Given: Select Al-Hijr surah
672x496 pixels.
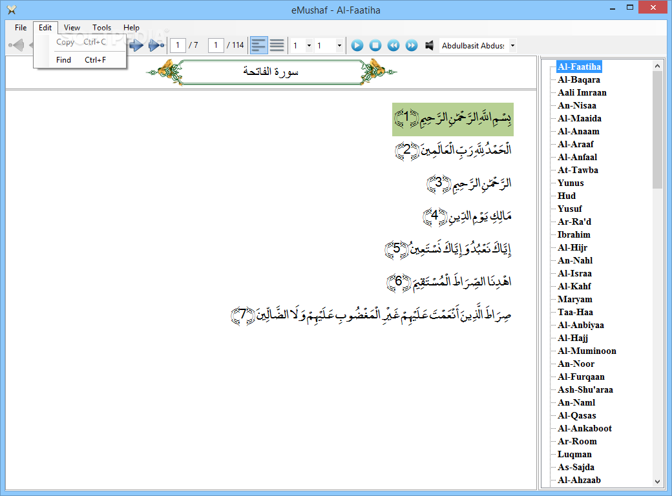Looking at the screenshot, I should [572, 247].
